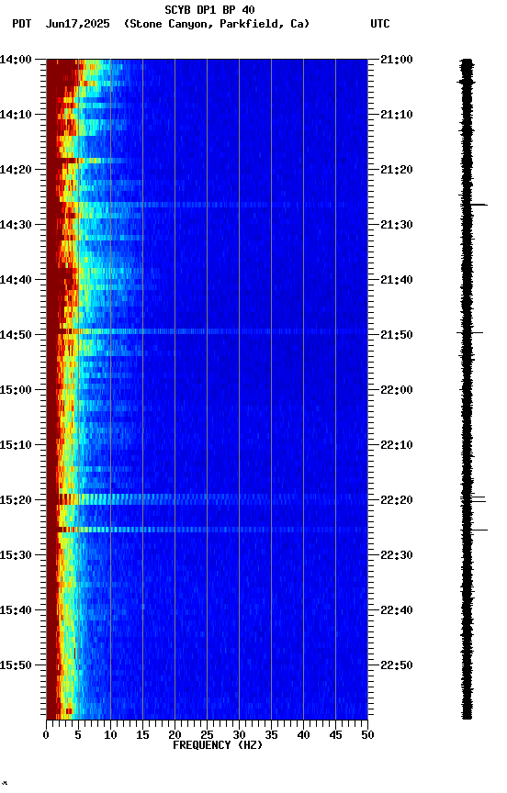
Task: Click the 15:00 PDT time label
Action: pyautogui.click(x=16, y=390)
